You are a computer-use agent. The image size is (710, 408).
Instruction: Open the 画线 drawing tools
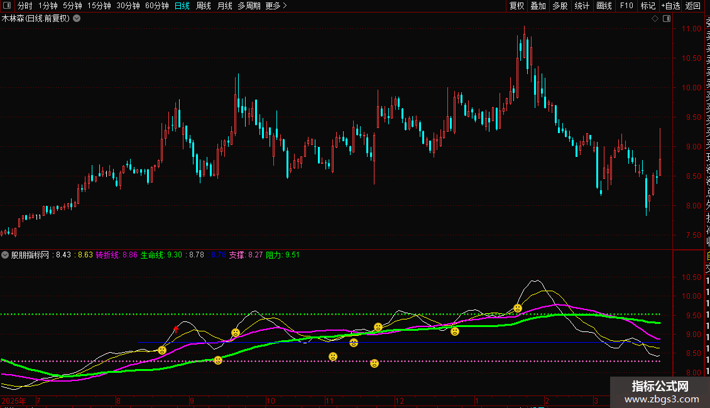[604, 6]
